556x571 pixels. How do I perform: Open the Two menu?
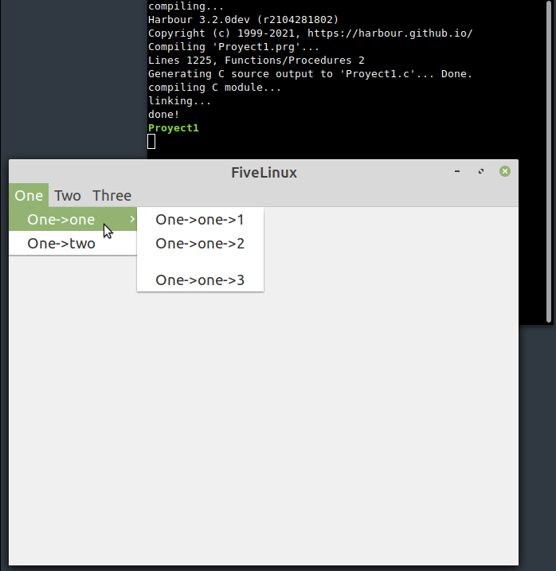(68, 196)
